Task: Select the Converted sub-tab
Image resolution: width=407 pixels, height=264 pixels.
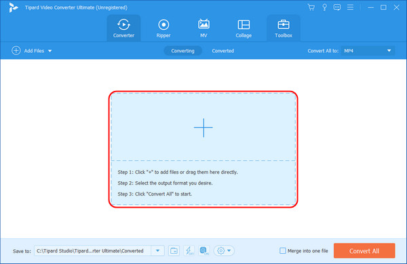Action: tap(223, 51)
